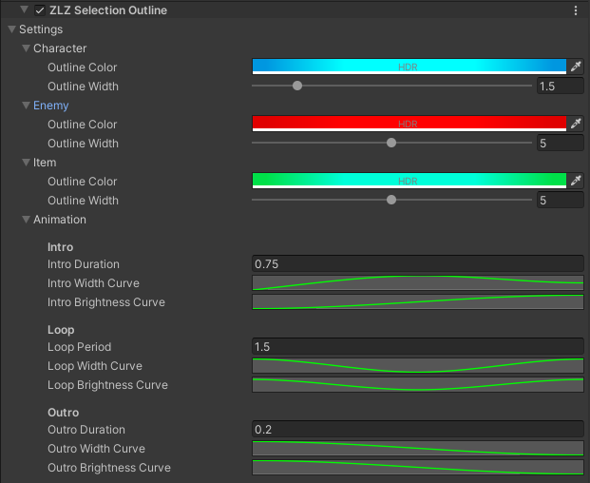Collapse the ZLZ Selection Outline component
This screenshot has height=483, width=590.
tap(25, 10)
